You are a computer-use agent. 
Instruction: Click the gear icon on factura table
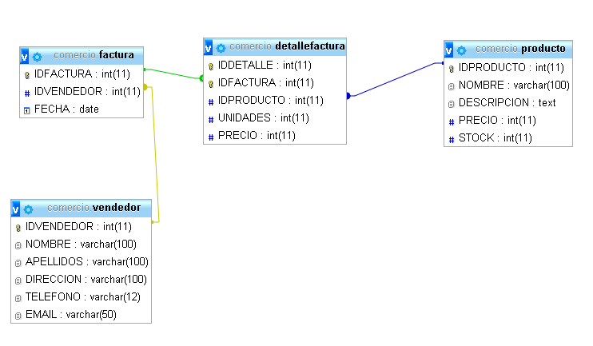tap(37, 57)
